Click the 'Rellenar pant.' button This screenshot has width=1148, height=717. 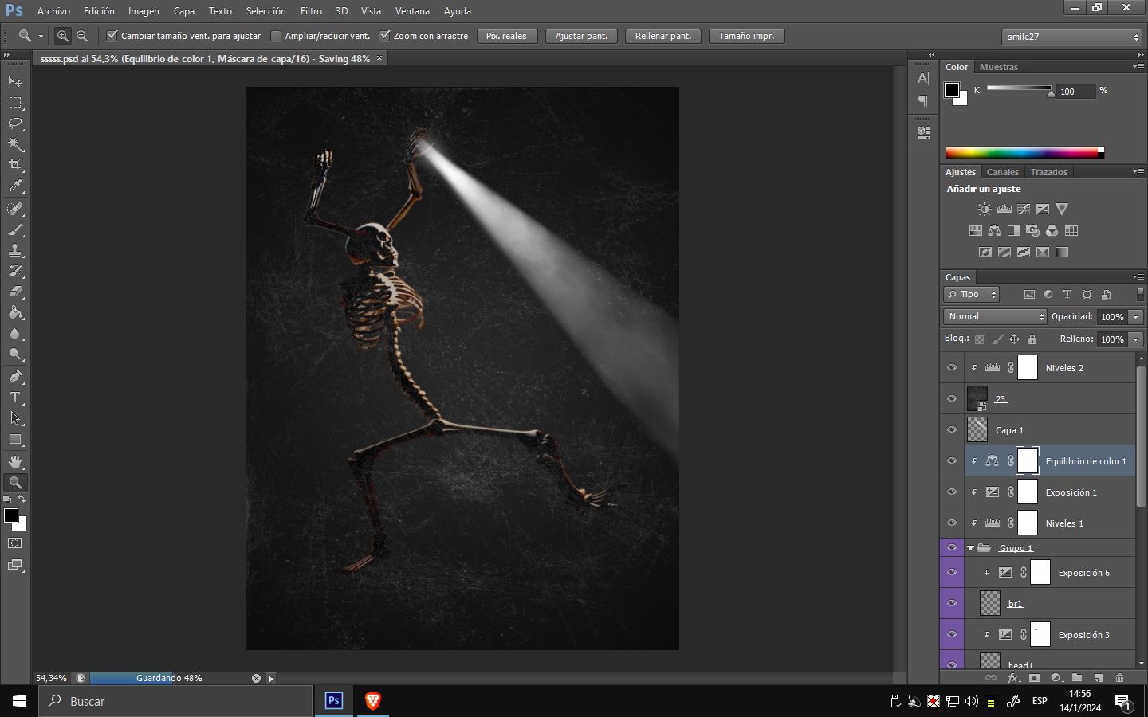pyautogui.click(x=663, y=36)
